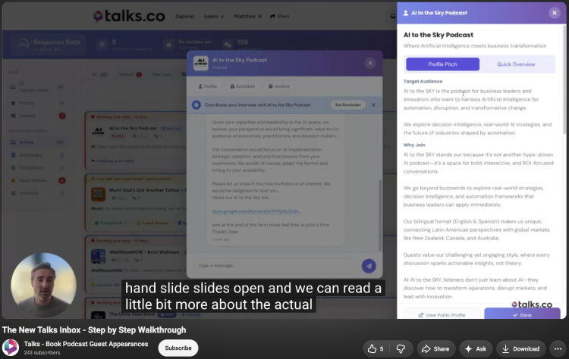
Task: Open Explore in top navigation
Action: [x=184, y=17]
